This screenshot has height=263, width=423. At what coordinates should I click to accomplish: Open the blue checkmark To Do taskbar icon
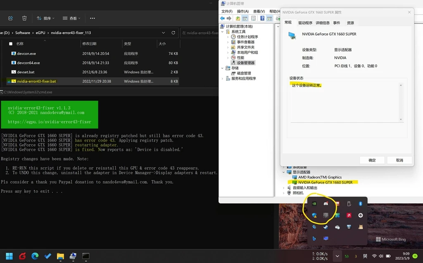[x=48, y=256]
